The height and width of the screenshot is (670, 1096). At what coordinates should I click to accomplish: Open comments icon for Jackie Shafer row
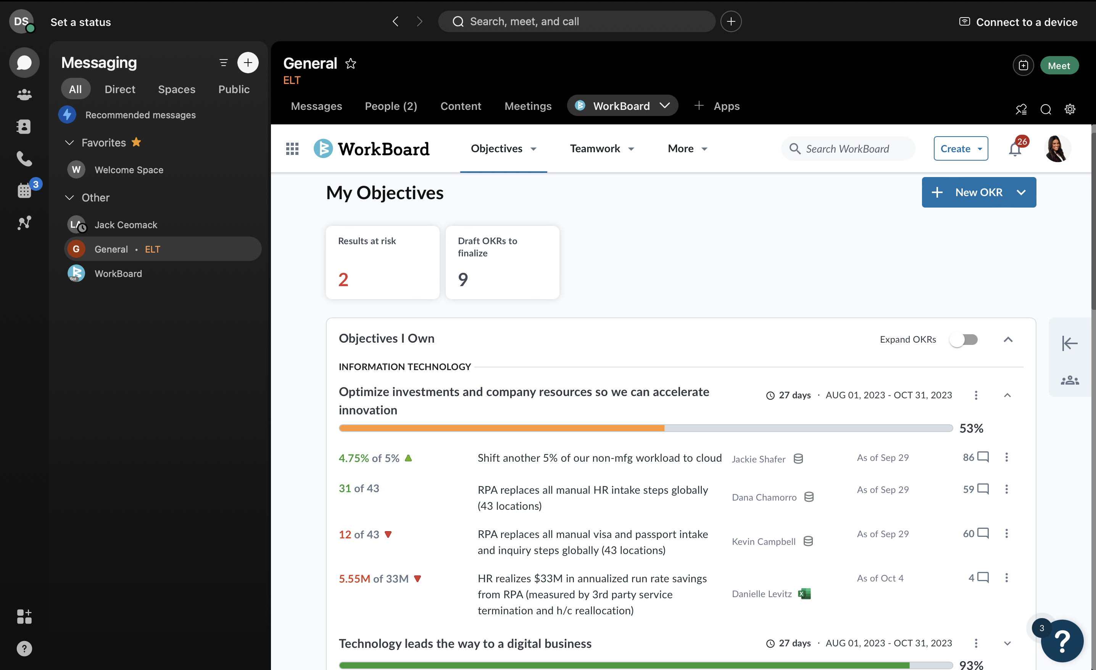[983, 457]
